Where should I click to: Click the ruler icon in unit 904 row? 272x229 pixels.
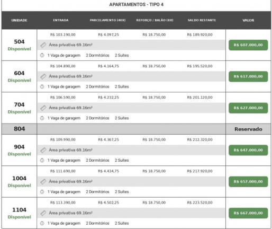tap(43, 150)
